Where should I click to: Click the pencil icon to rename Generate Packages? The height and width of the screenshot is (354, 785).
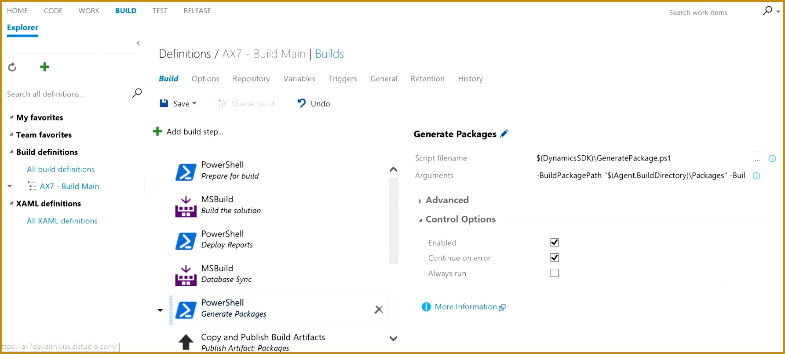[504, 133]
